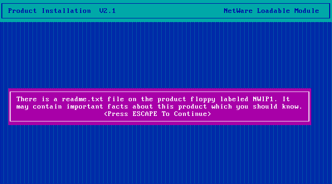The height and width of the screenshot is (184, 332).
Task: Click the Product Installation title text
Action: click(x=49, y=11)
